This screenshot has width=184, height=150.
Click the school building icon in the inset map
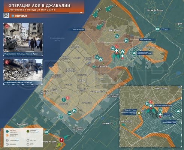[x=139, y=113]
